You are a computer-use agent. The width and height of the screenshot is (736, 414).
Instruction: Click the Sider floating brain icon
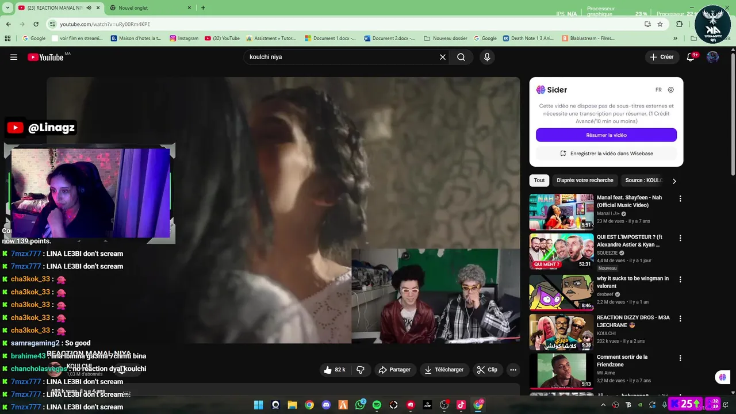coord(723,377)
